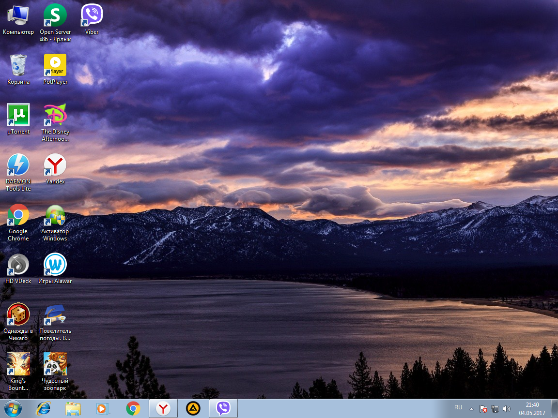Switch to Viber in the taskbar
This screenshot has height=418, width=558.
[x=223, y=408]
